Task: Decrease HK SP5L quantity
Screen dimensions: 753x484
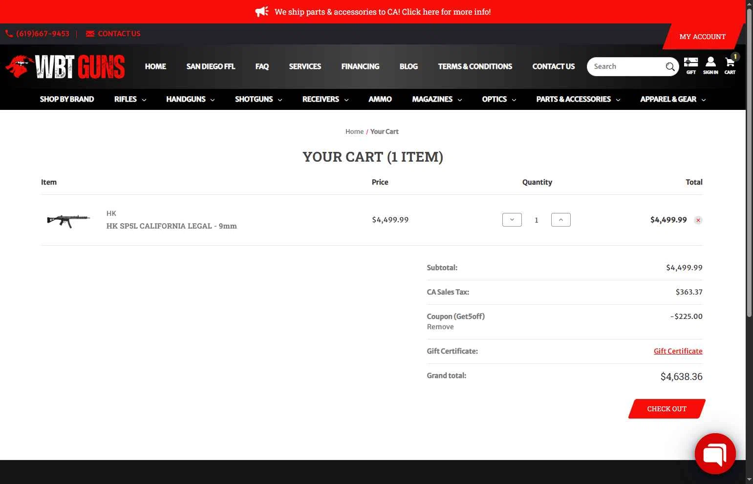Action: click(512, 220)
